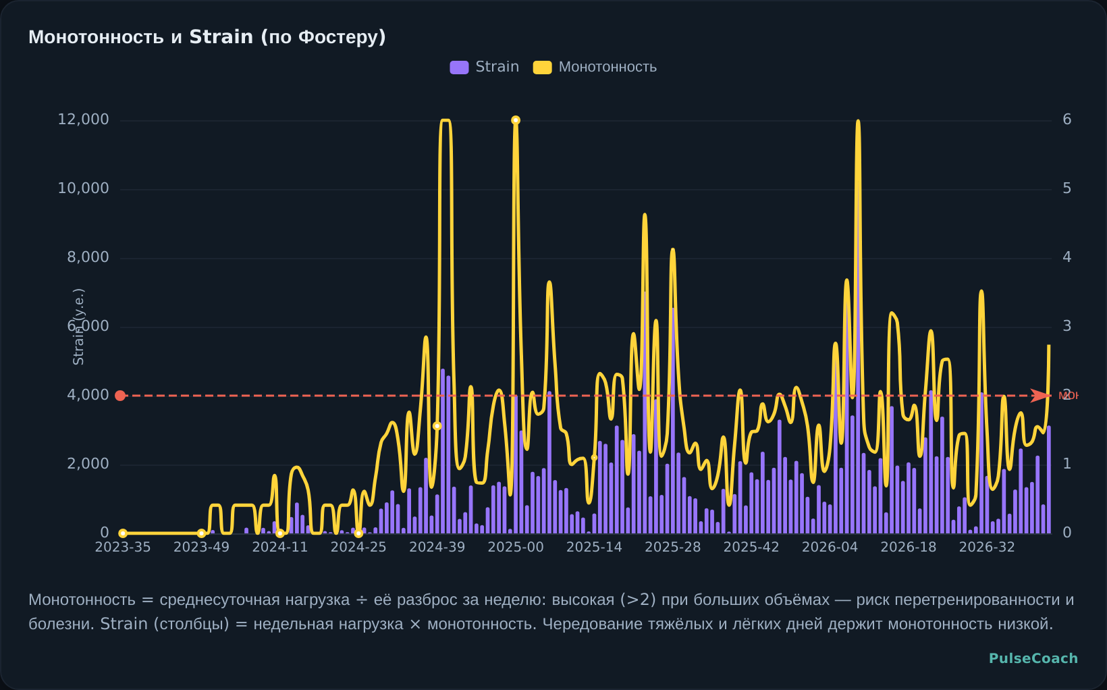Click the PulseCoach brand link
Image resolution: width=1107 pixels, height=690 pixels.
click(x=1033, y=658)
